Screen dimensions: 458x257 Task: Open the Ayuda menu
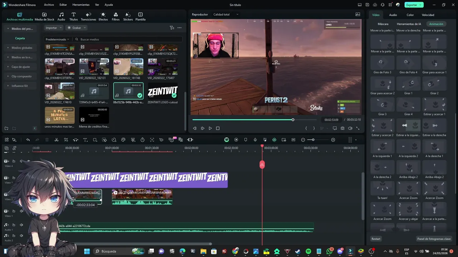pyautogui.click(x=109, y=5)
